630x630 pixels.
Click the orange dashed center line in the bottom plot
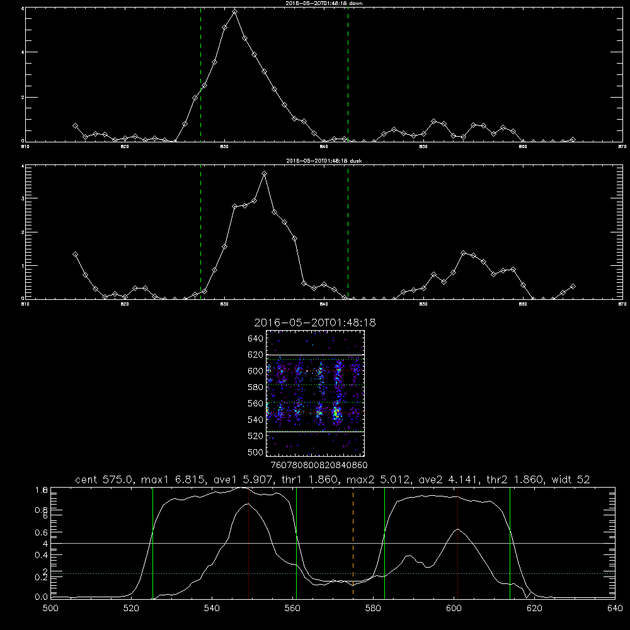coord(353,543)
